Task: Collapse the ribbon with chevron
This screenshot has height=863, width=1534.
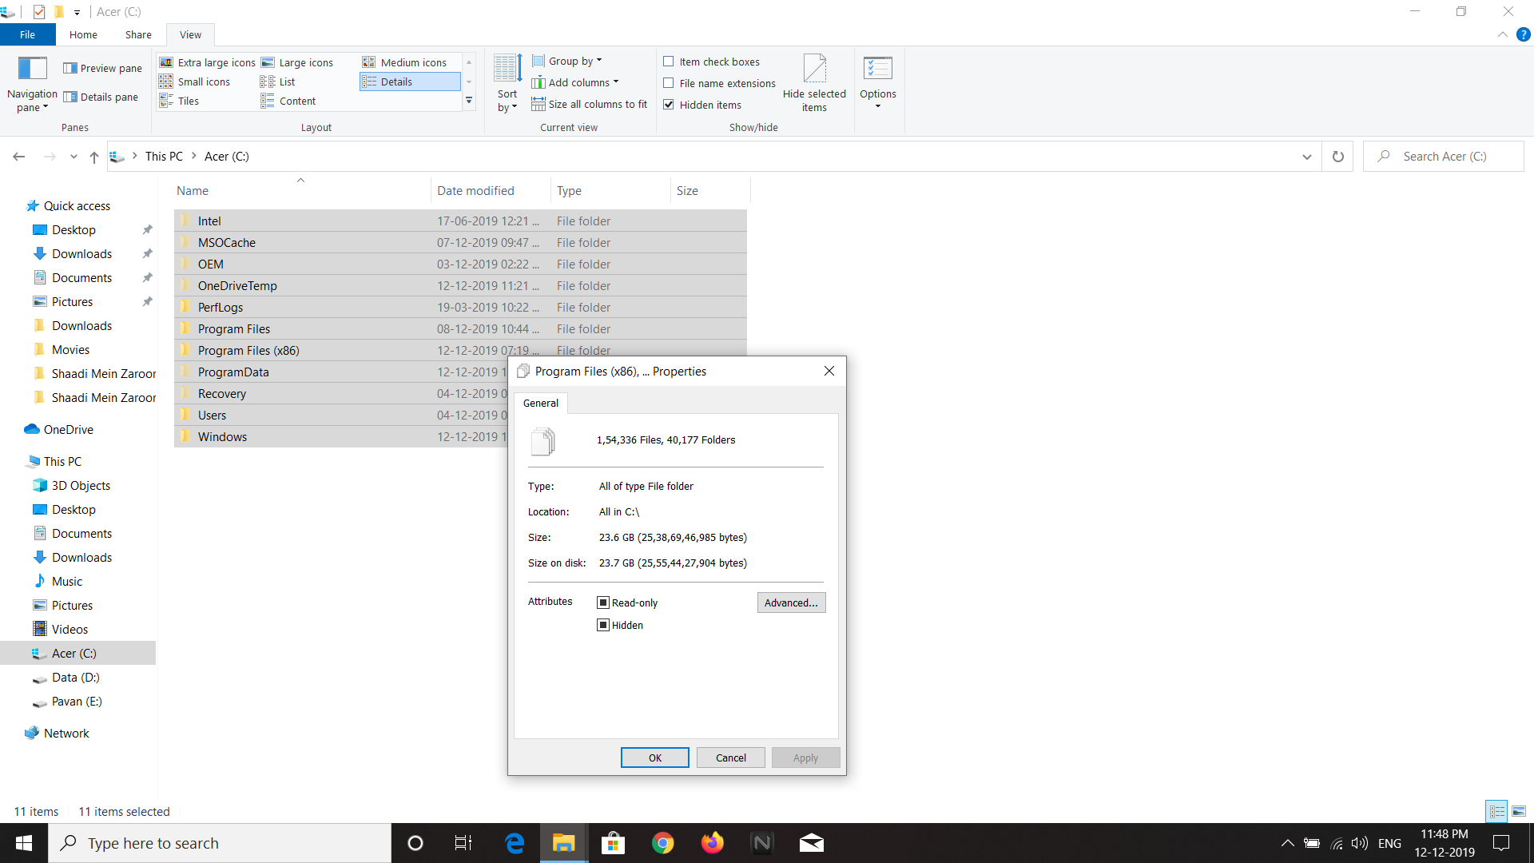Action: 1502,34
